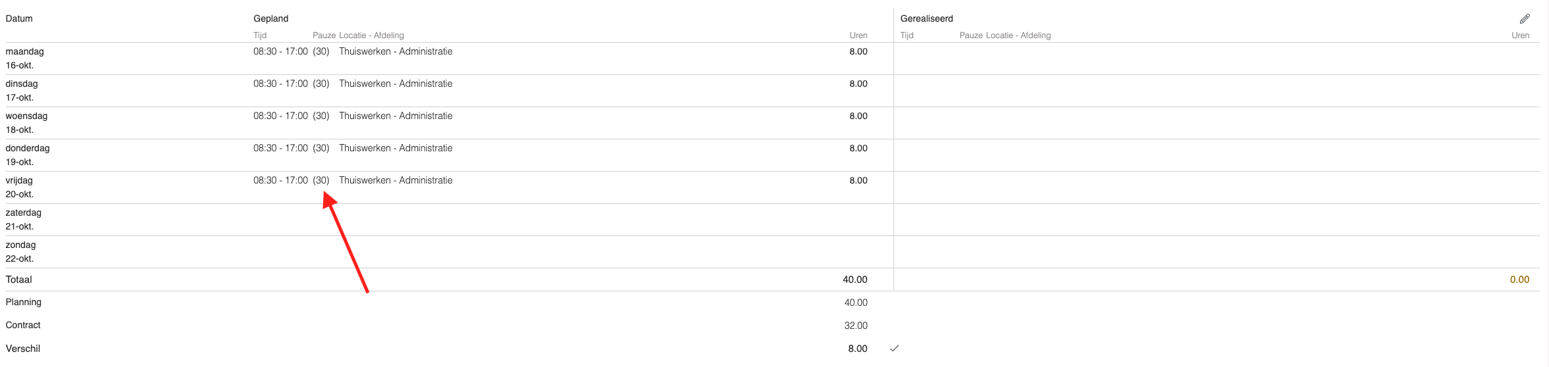Click Wednesday's 8.00 hours value
Viewport: 1549px width, 367px height.
(x=859, y=116)
